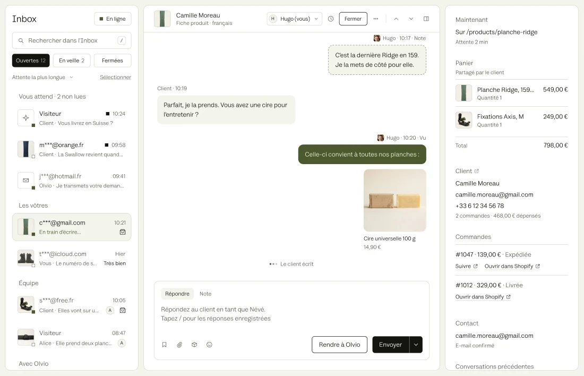584x376 pixels.
Task: Go to next conversation with down chevron
Action: tap(411, 19)
